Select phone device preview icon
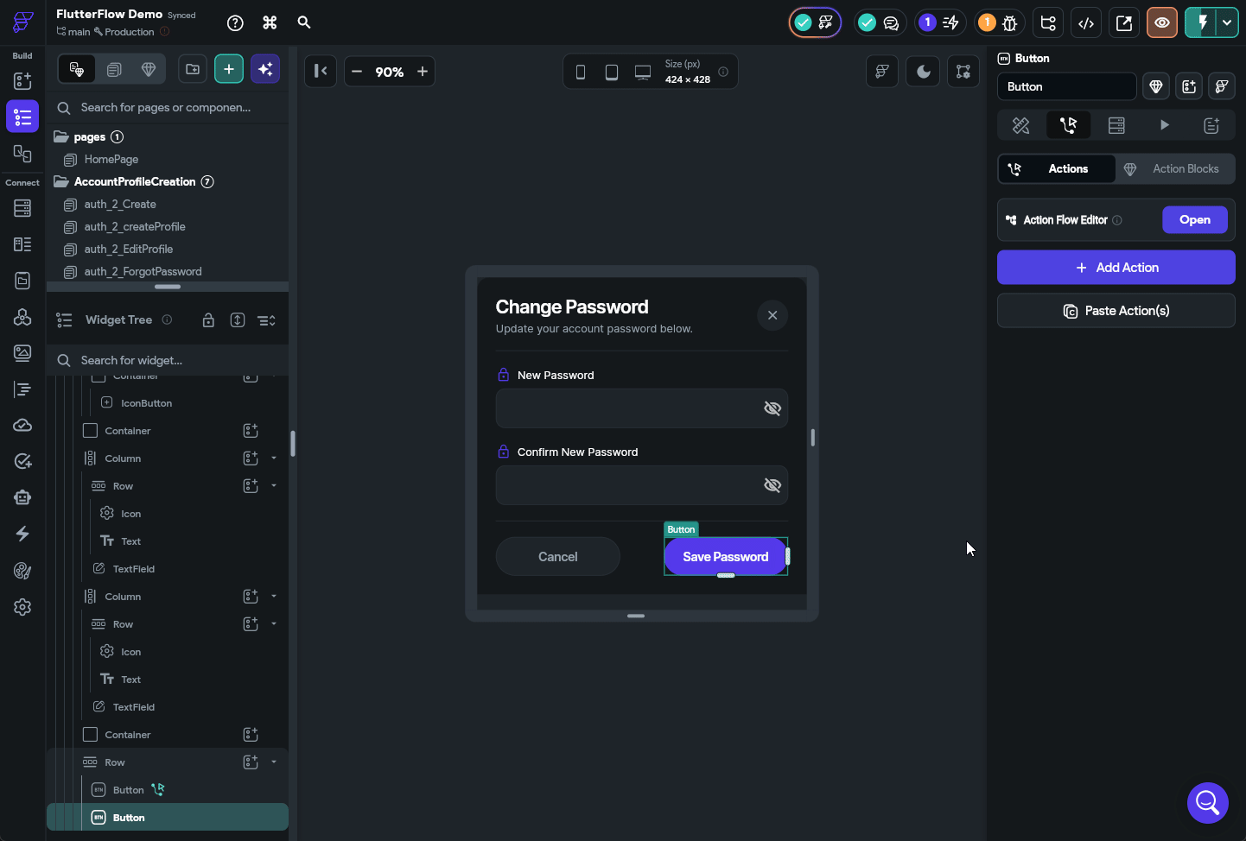1246x841 pixels. coord(581,73)
